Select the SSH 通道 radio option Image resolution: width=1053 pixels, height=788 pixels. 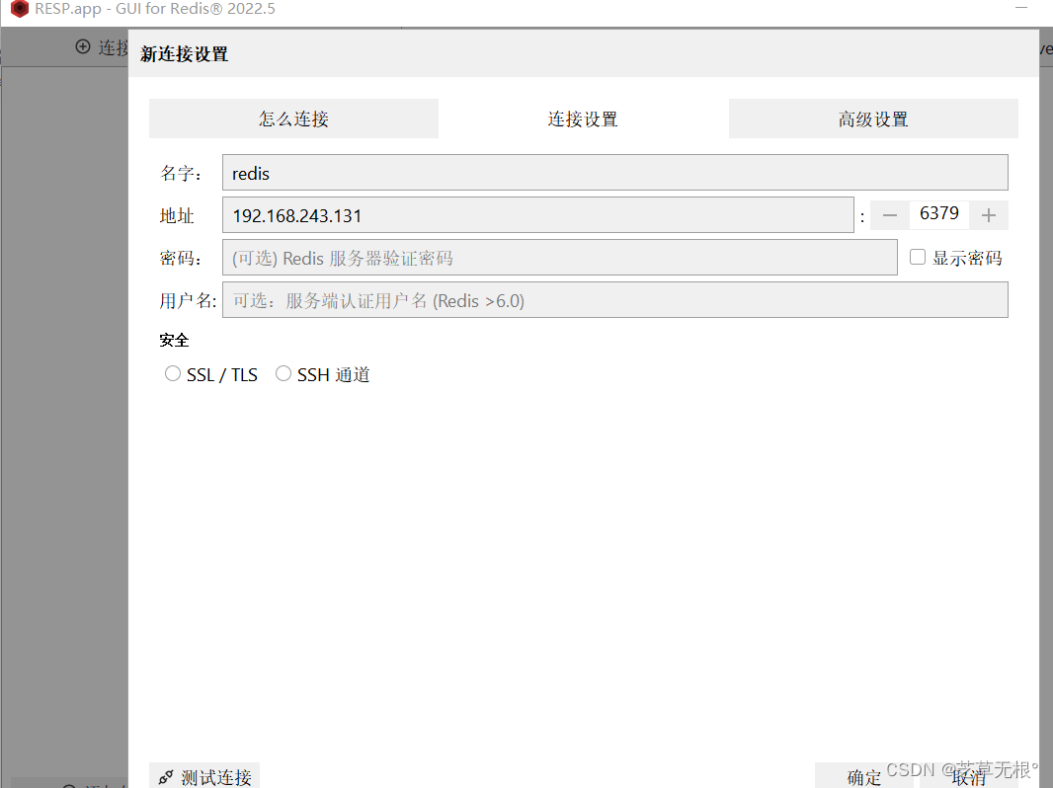click(283, 373)
